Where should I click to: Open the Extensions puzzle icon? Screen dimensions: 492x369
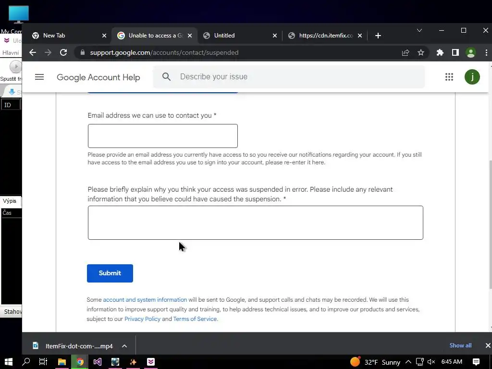click(x=440, y=53)
